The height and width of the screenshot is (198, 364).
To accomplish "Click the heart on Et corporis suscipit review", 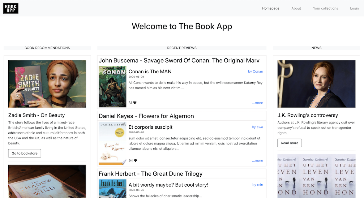I will (x=135, y=160).
